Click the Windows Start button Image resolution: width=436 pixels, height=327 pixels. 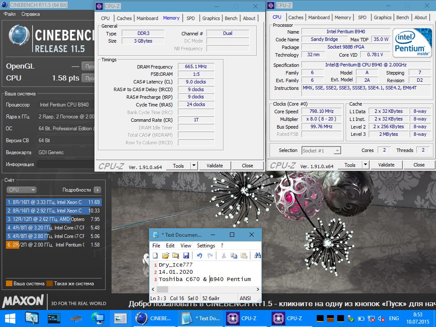(x=10, y=318)
